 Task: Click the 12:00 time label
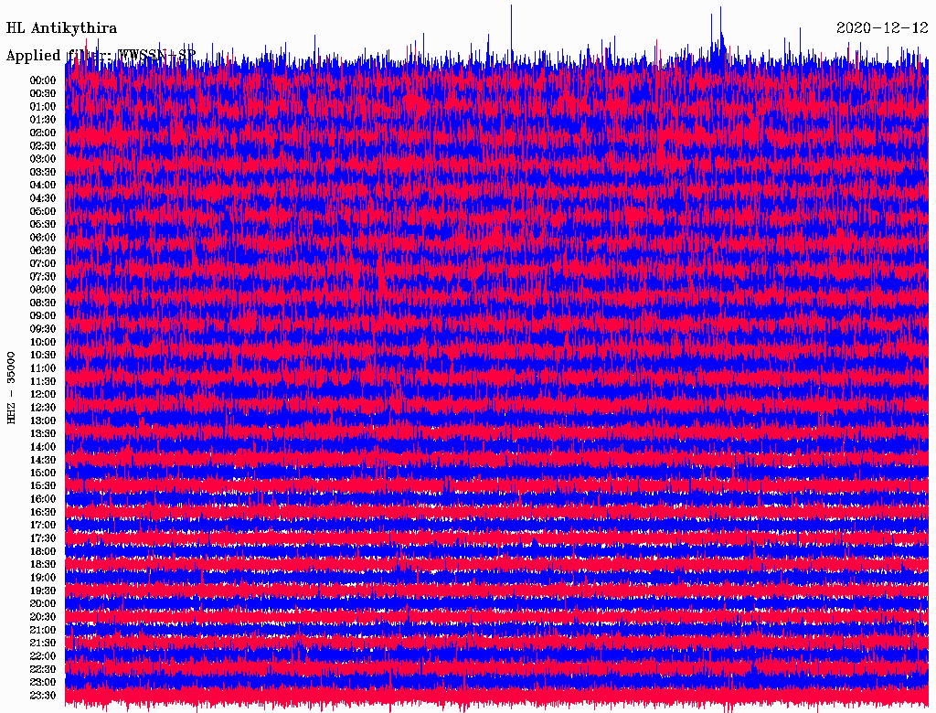click(x=43, y=395)
